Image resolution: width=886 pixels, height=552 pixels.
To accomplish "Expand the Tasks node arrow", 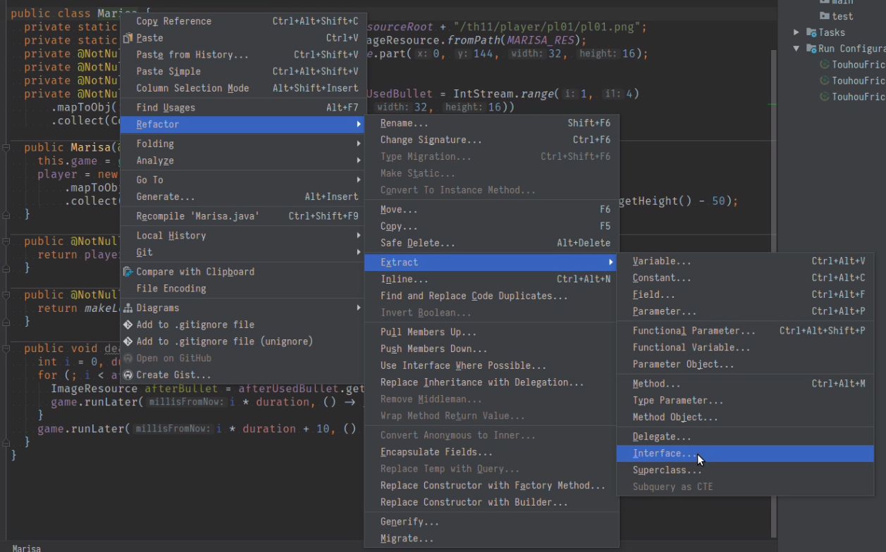I will [x=796, y=32].
